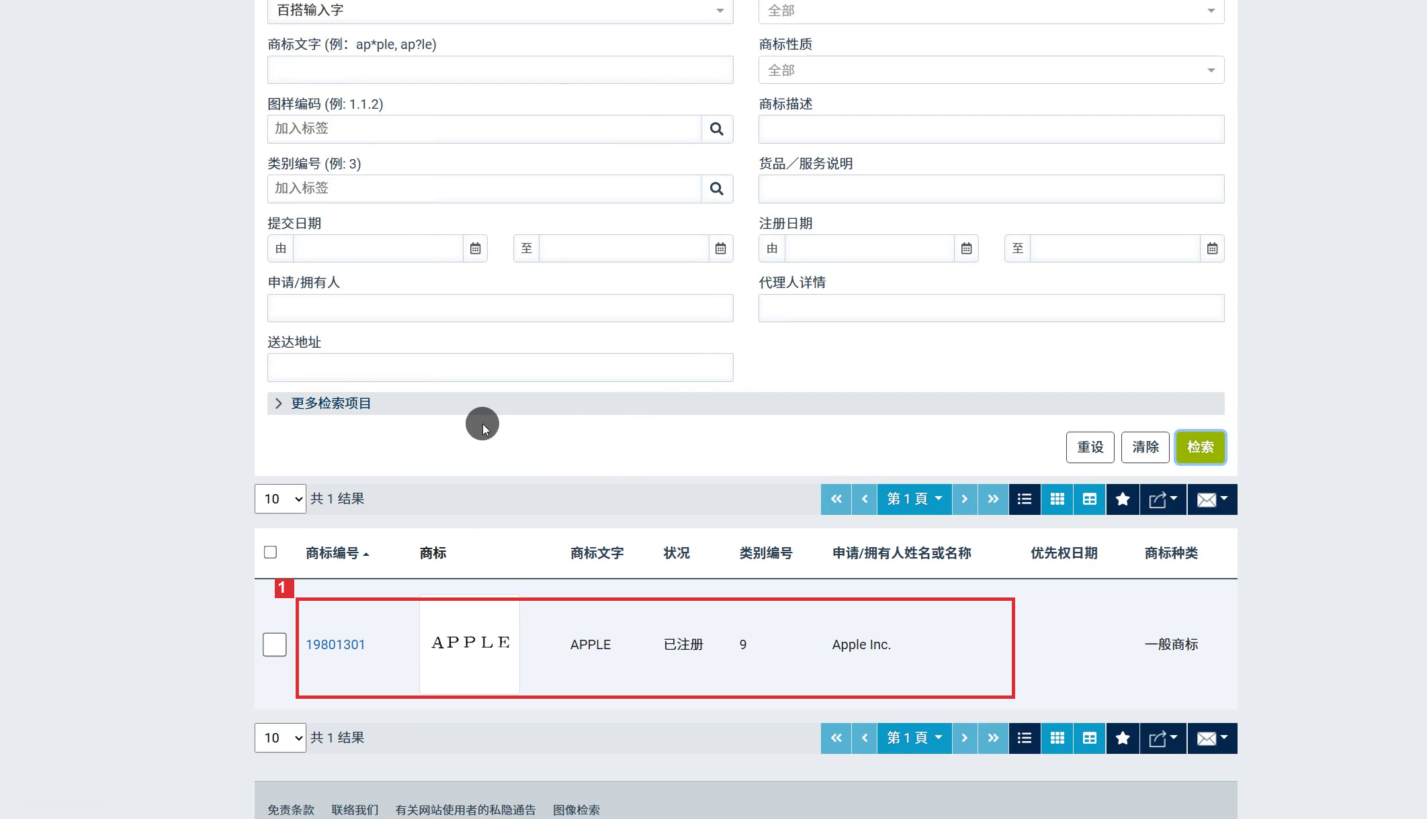Image resolution: width=1427 pixels, height=819 pixels.
Task: Open the 联络我们 footer link
Action: pos(355,810)
